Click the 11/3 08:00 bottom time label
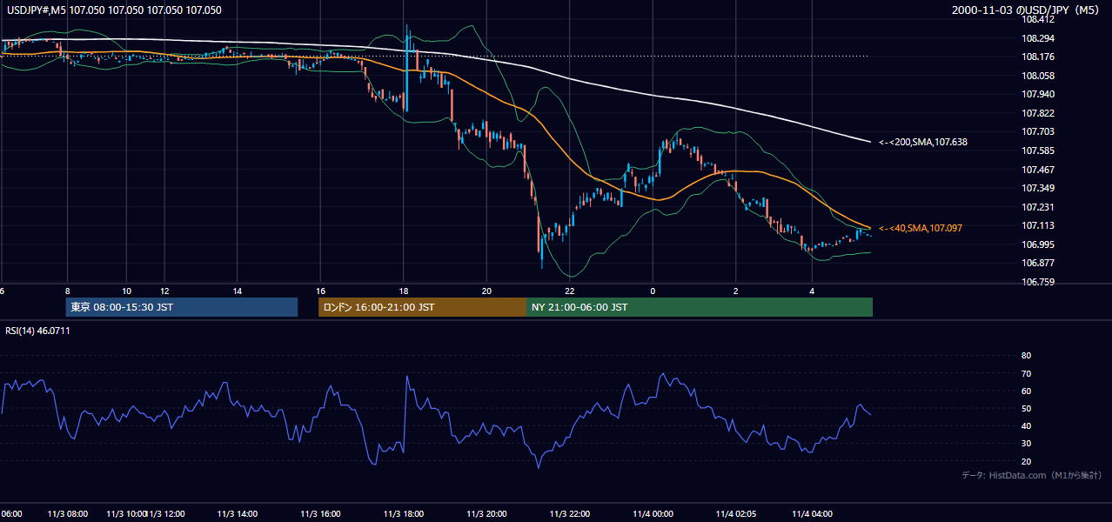 pos(68,514)
